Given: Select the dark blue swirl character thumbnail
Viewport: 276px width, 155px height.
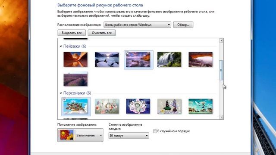Looking at the screenshot, I should (x=138, y=106).
